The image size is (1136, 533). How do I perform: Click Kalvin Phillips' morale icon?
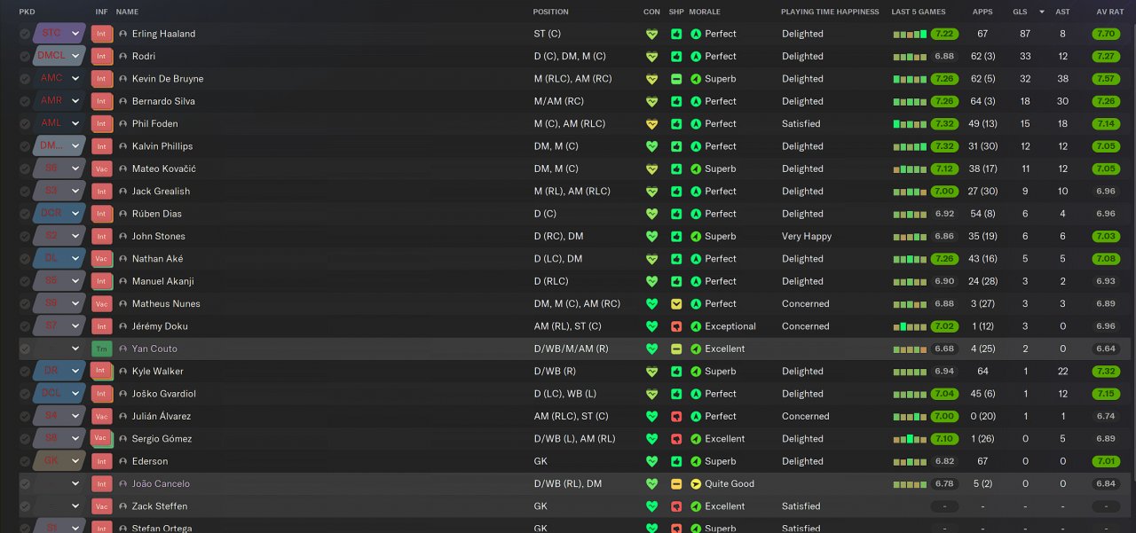(696, 146)
